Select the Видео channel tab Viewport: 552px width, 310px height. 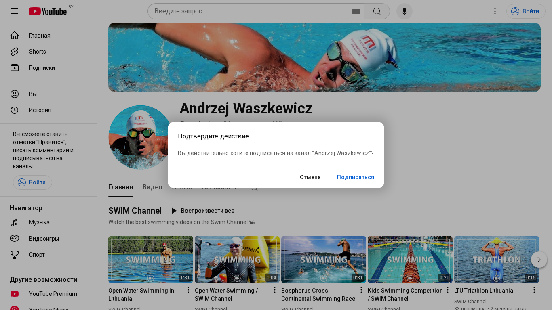coord(152,187)
